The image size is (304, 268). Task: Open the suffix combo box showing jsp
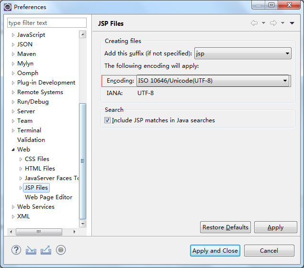(x=243, y=54)
